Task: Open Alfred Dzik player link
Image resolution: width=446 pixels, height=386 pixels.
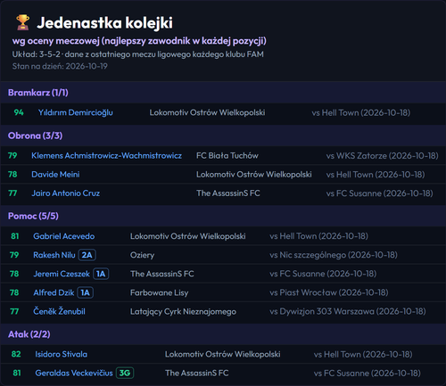Action: pyautogui.click(x=54, y=292)
